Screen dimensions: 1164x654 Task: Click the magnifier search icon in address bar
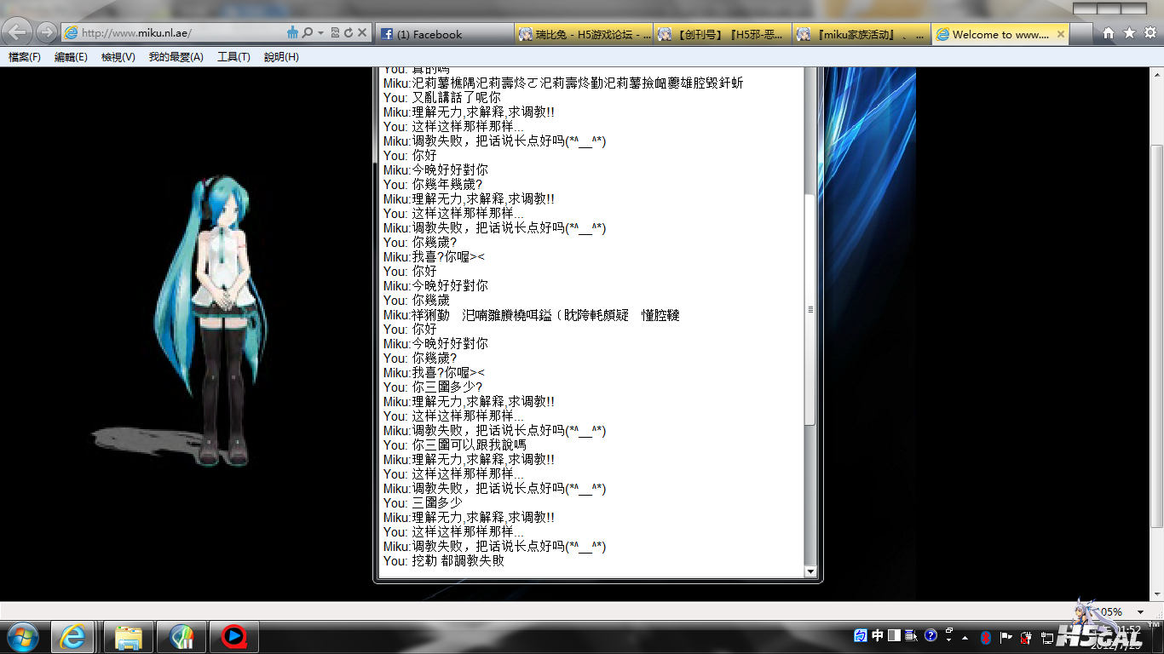pyautogui.click(x=308, y=33)
